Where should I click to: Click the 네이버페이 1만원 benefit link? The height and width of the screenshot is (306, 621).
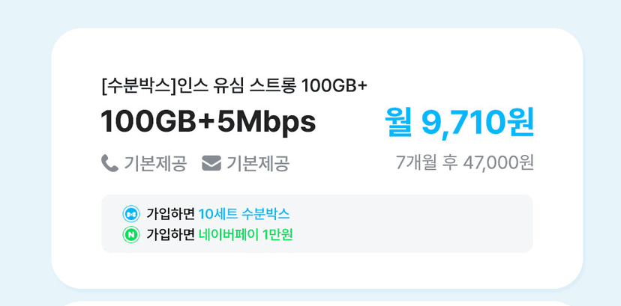(245, 236)
